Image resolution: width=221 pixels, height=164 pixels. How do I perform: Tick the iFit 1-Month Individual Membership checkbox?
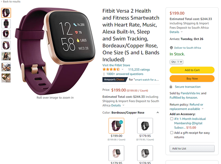171,119
